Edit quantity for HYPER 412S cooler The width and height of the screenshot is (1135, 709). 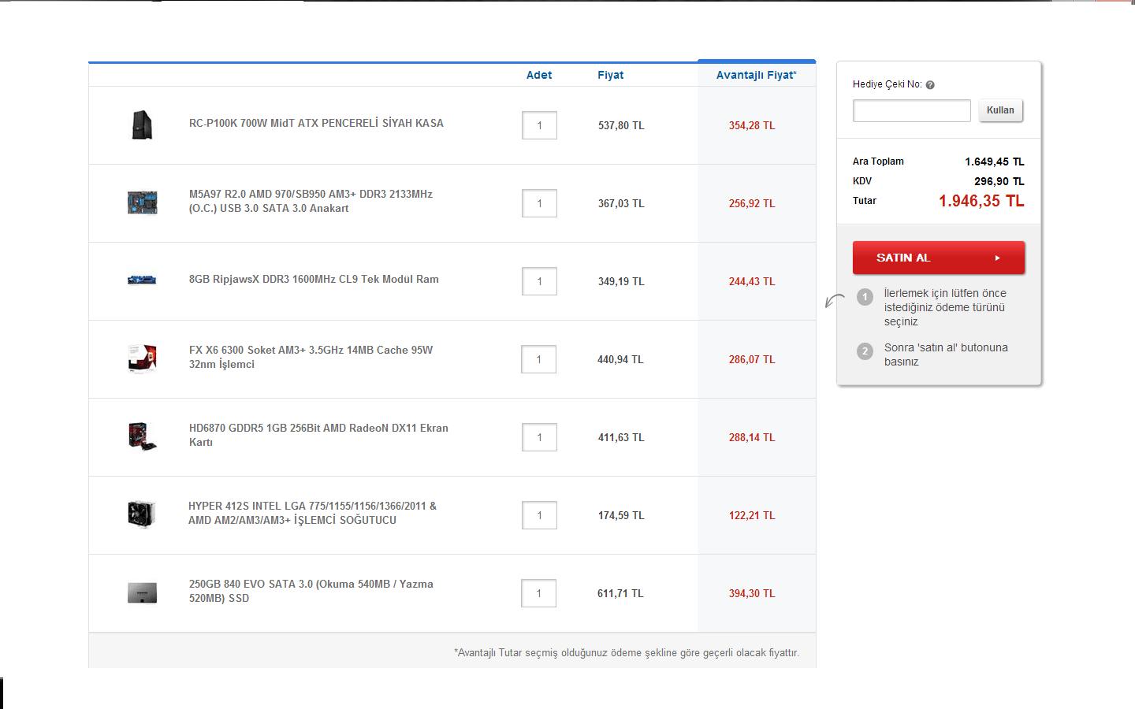539,515
